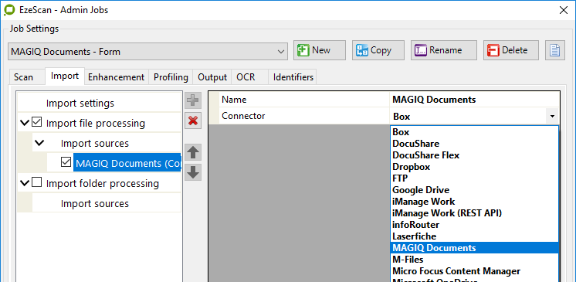Open the Output tab
This screenshot has width=576, height=282.
212,77
